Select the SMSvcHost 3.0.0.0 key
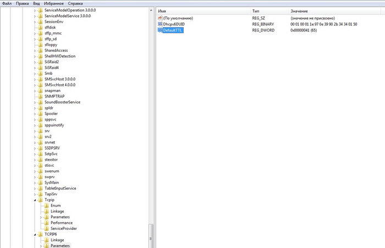The width and height of the screenshot is (385, 248). [60, 79]
